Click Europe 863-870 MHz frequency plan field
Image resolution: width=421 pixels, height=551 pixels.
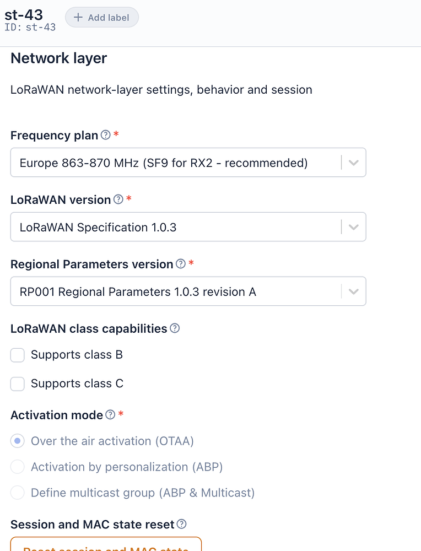pyautogui.click(x=164, y=163)
